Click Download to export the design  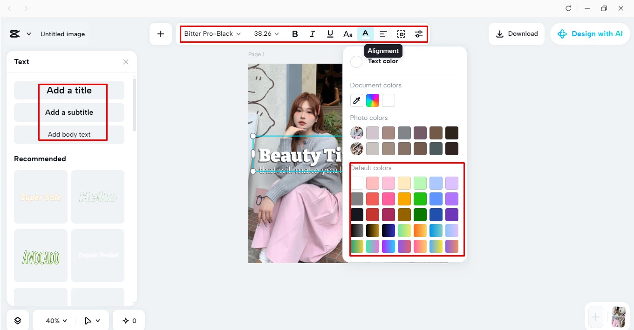tap(517, 33)
